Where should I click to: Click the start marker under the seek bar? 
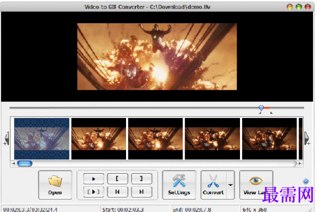click(260, 113)
